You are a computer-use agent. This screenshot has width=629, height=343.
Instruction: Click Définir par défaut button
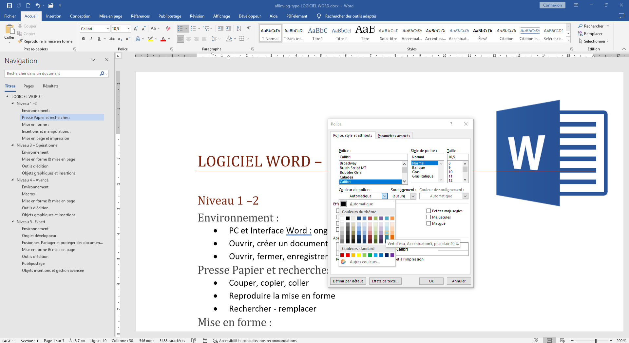[x=348, y=281]
